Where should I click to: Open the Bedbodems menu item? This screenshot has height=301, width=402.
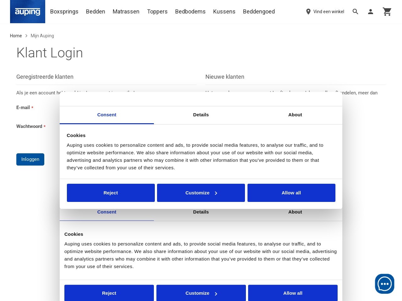(190, 12)
